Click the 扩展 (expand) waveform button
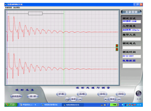The width and height of the screenshot is (151, 111). click(61, 94)
